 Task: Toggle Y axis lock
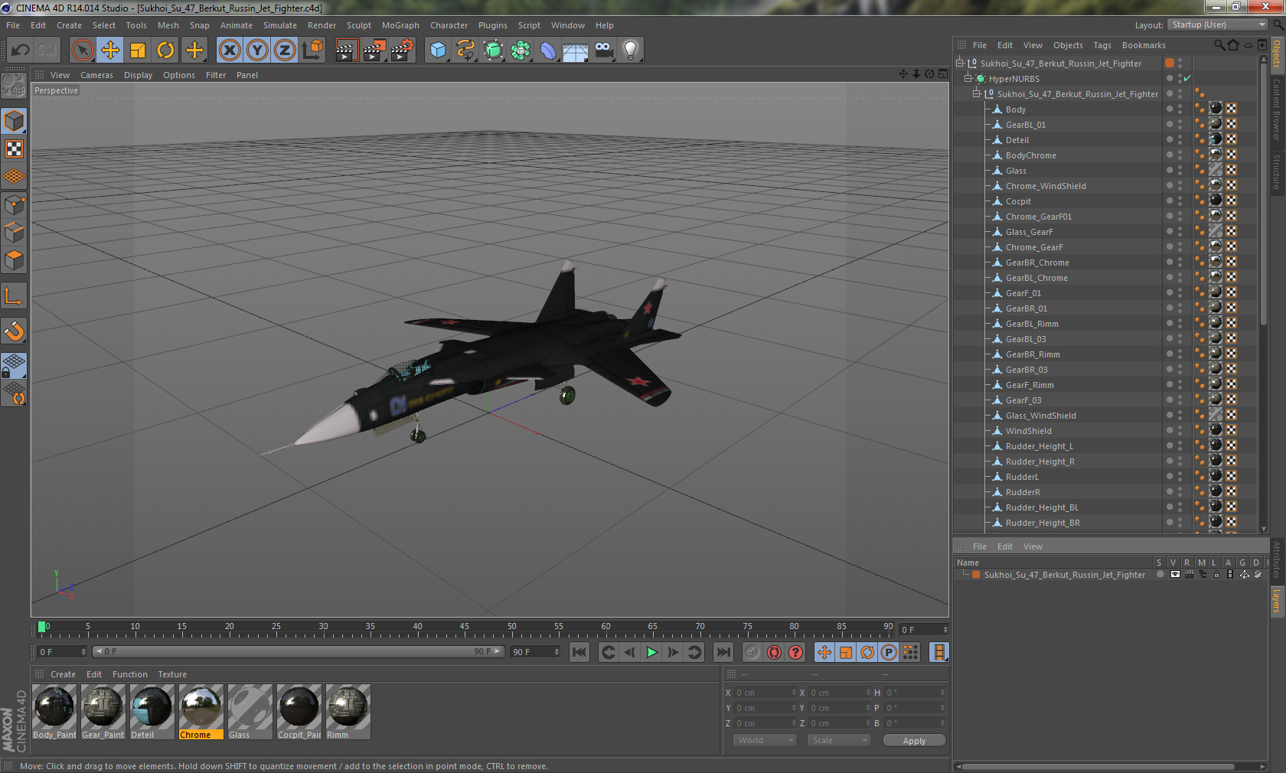tap(257, 51)
